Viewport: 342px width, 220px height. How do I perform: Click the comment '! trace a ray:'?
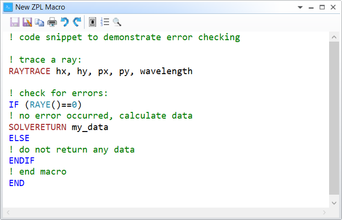[45, 60]
